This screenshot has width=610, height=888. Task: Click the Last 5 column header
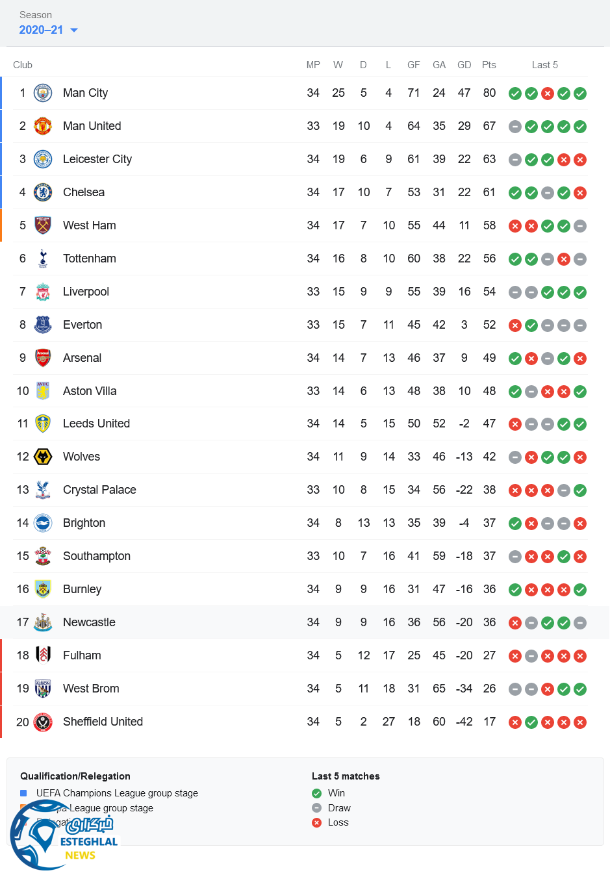coord(544,65)
